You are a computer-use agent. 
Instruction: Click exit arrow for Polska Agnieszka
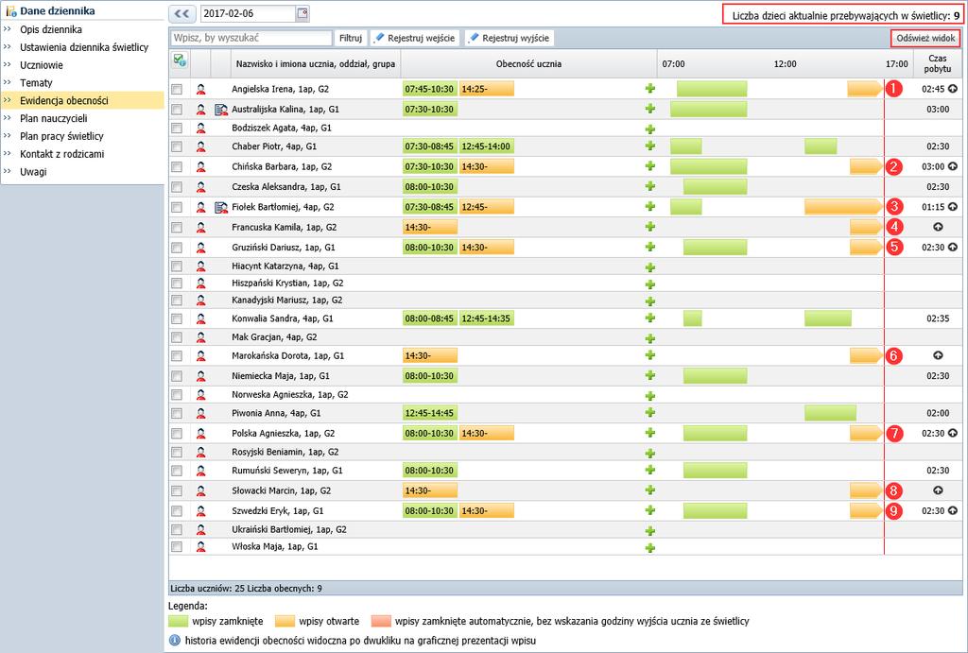(x=953, y=433)
